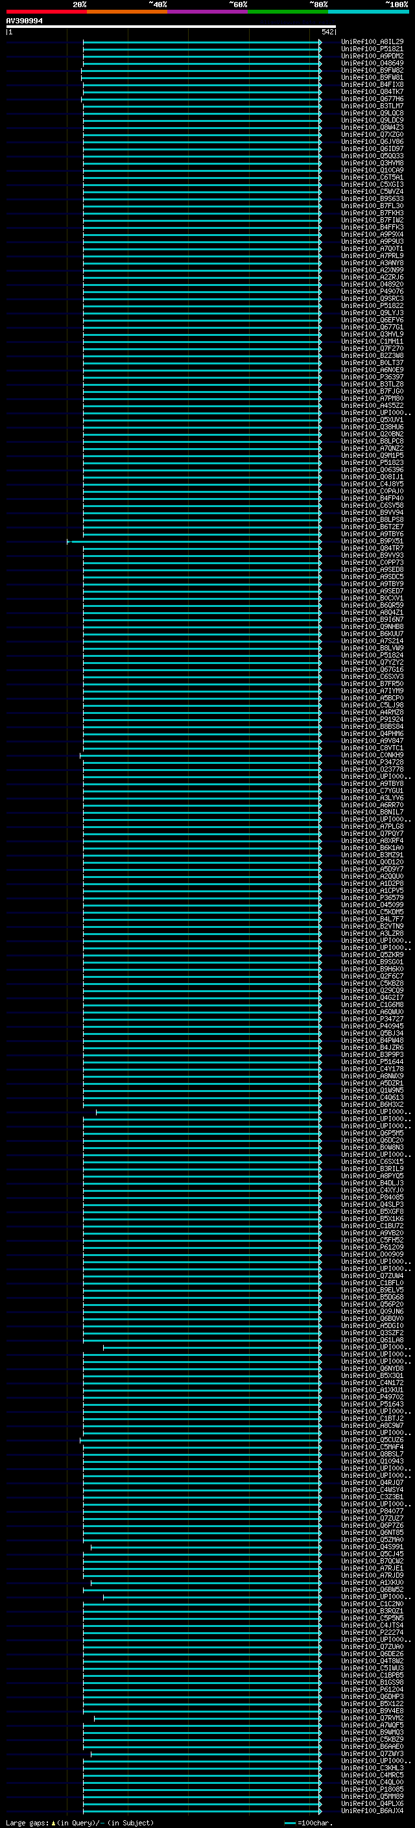The height and width of the screenshot is (1828, 415).
Task: Select label UniRef100_Q6JV86
Action: click(x=372, y=142)
